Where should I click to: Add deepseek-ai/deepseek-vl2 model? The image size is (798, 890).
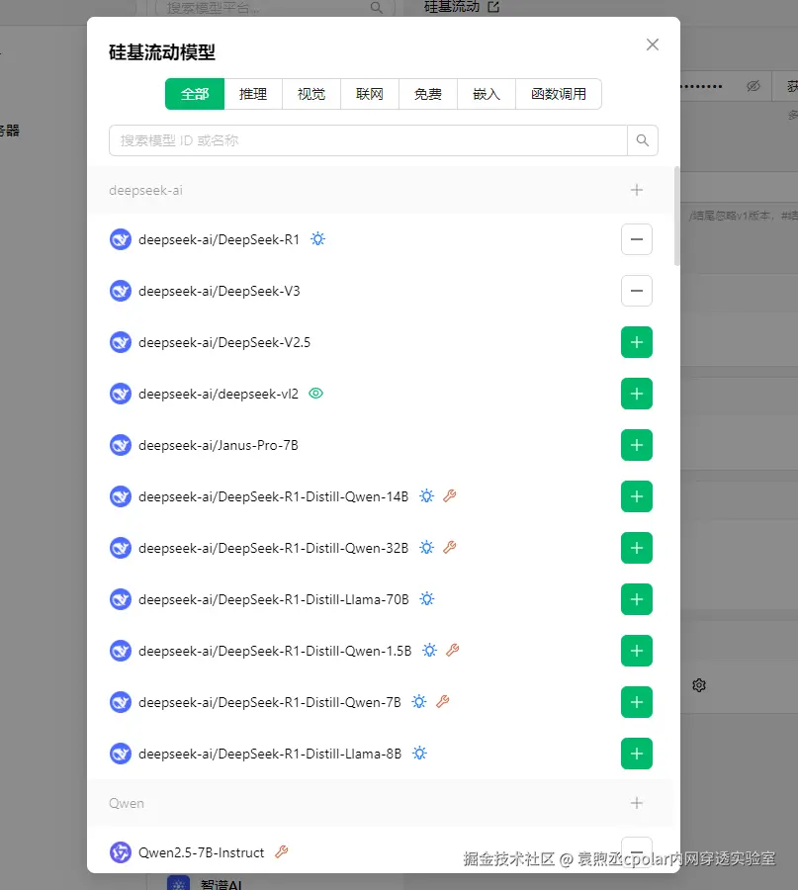(636, 394)
